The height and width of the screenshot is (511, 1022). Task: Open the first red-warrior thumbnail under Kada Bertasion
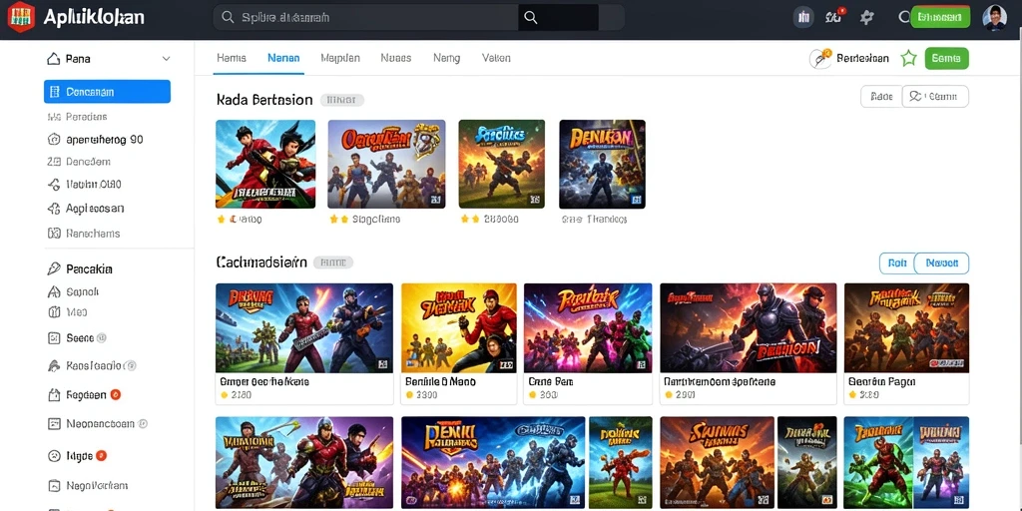[265, 165]
